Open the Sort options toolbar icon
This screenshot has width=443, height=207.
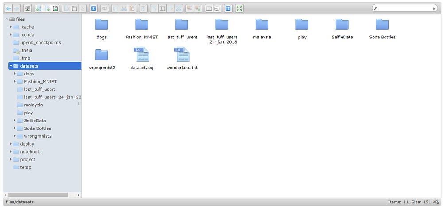[x=217, y=8]
